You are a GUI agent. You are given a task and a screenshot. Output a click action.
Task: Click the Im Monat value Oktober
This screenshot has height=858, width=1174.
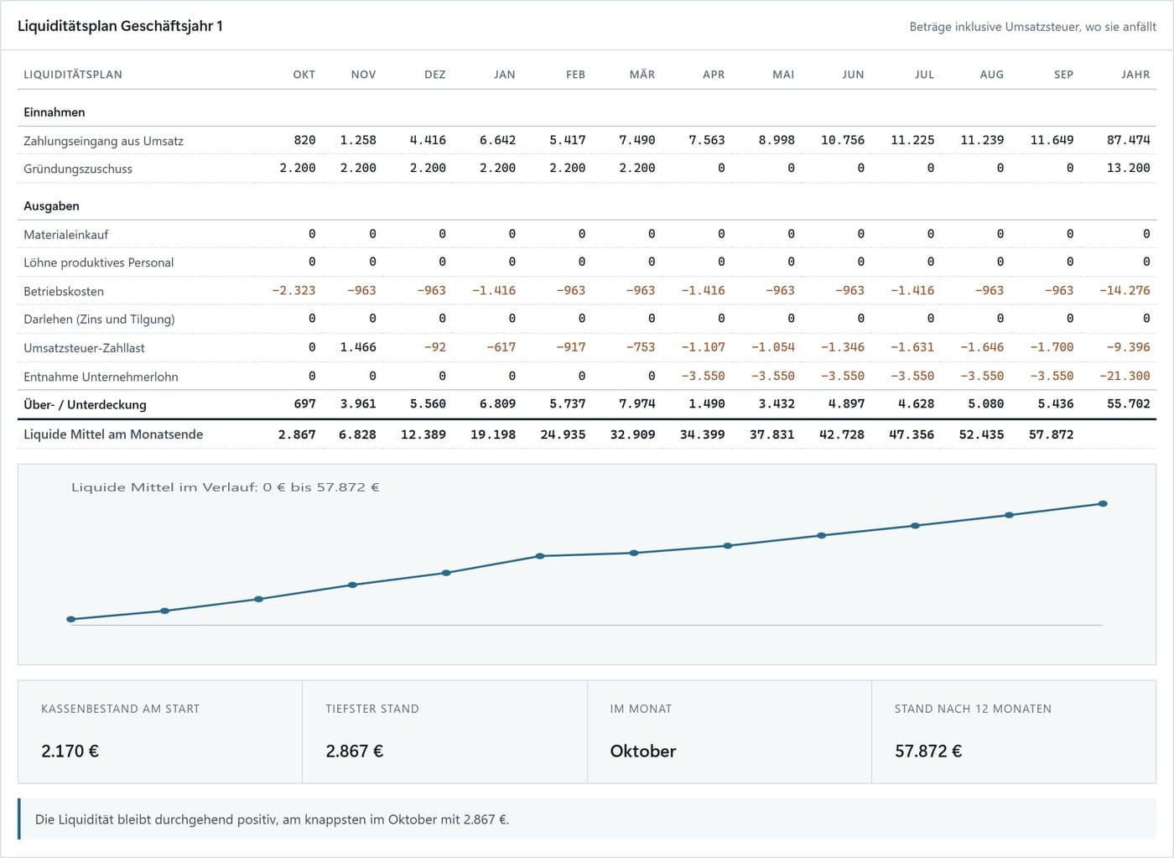click(643, 751)
